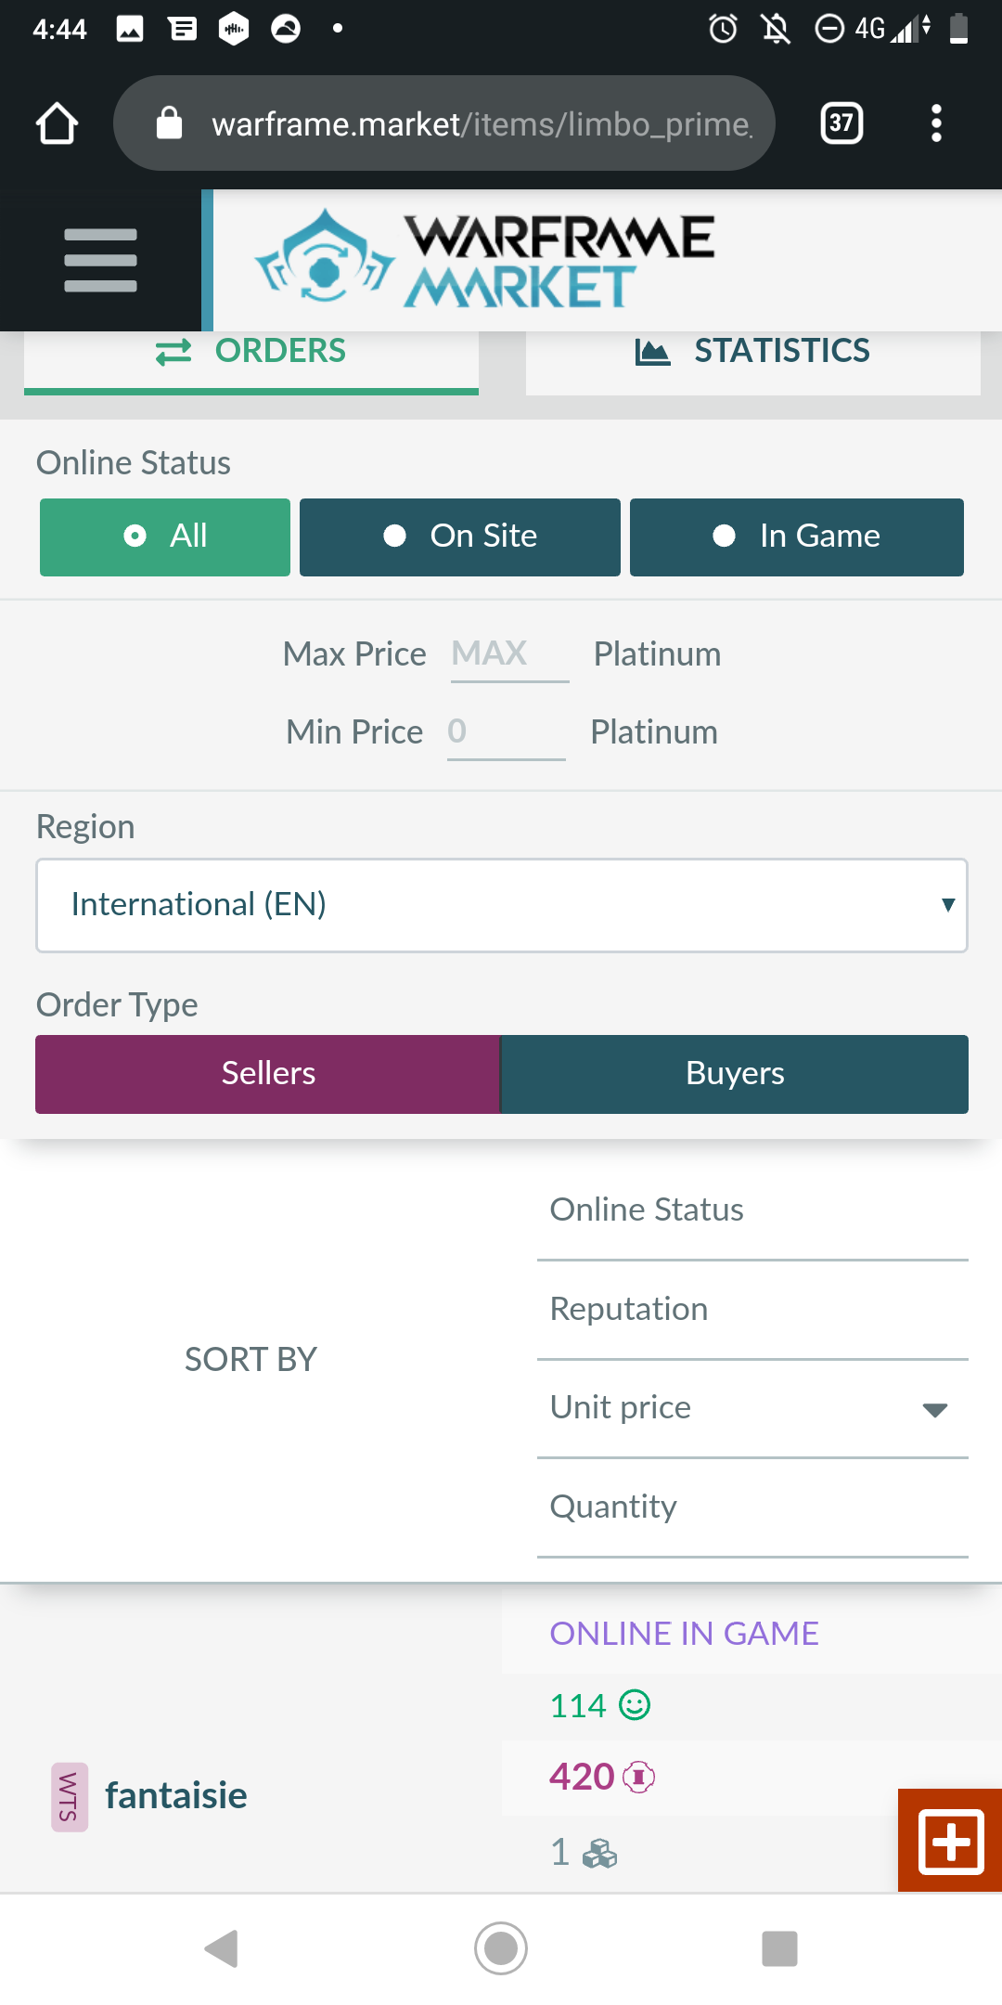The height and width of the screenshot is (2005, 1002).
Task: Focus the Max Price input field
Action: (509, 654)
